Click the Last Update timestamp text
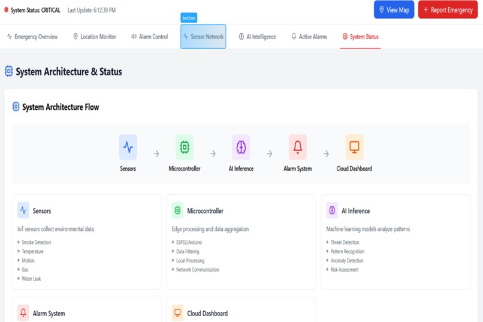The height and width of the screenshot is (322, 483). [92, 10]
